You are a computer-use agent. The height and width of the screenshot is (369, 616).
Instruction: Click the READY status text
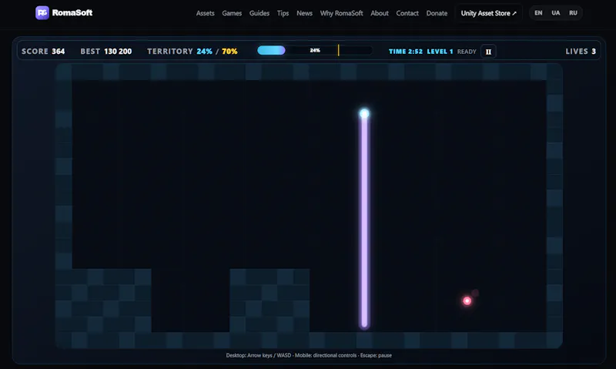pos(467,52)
